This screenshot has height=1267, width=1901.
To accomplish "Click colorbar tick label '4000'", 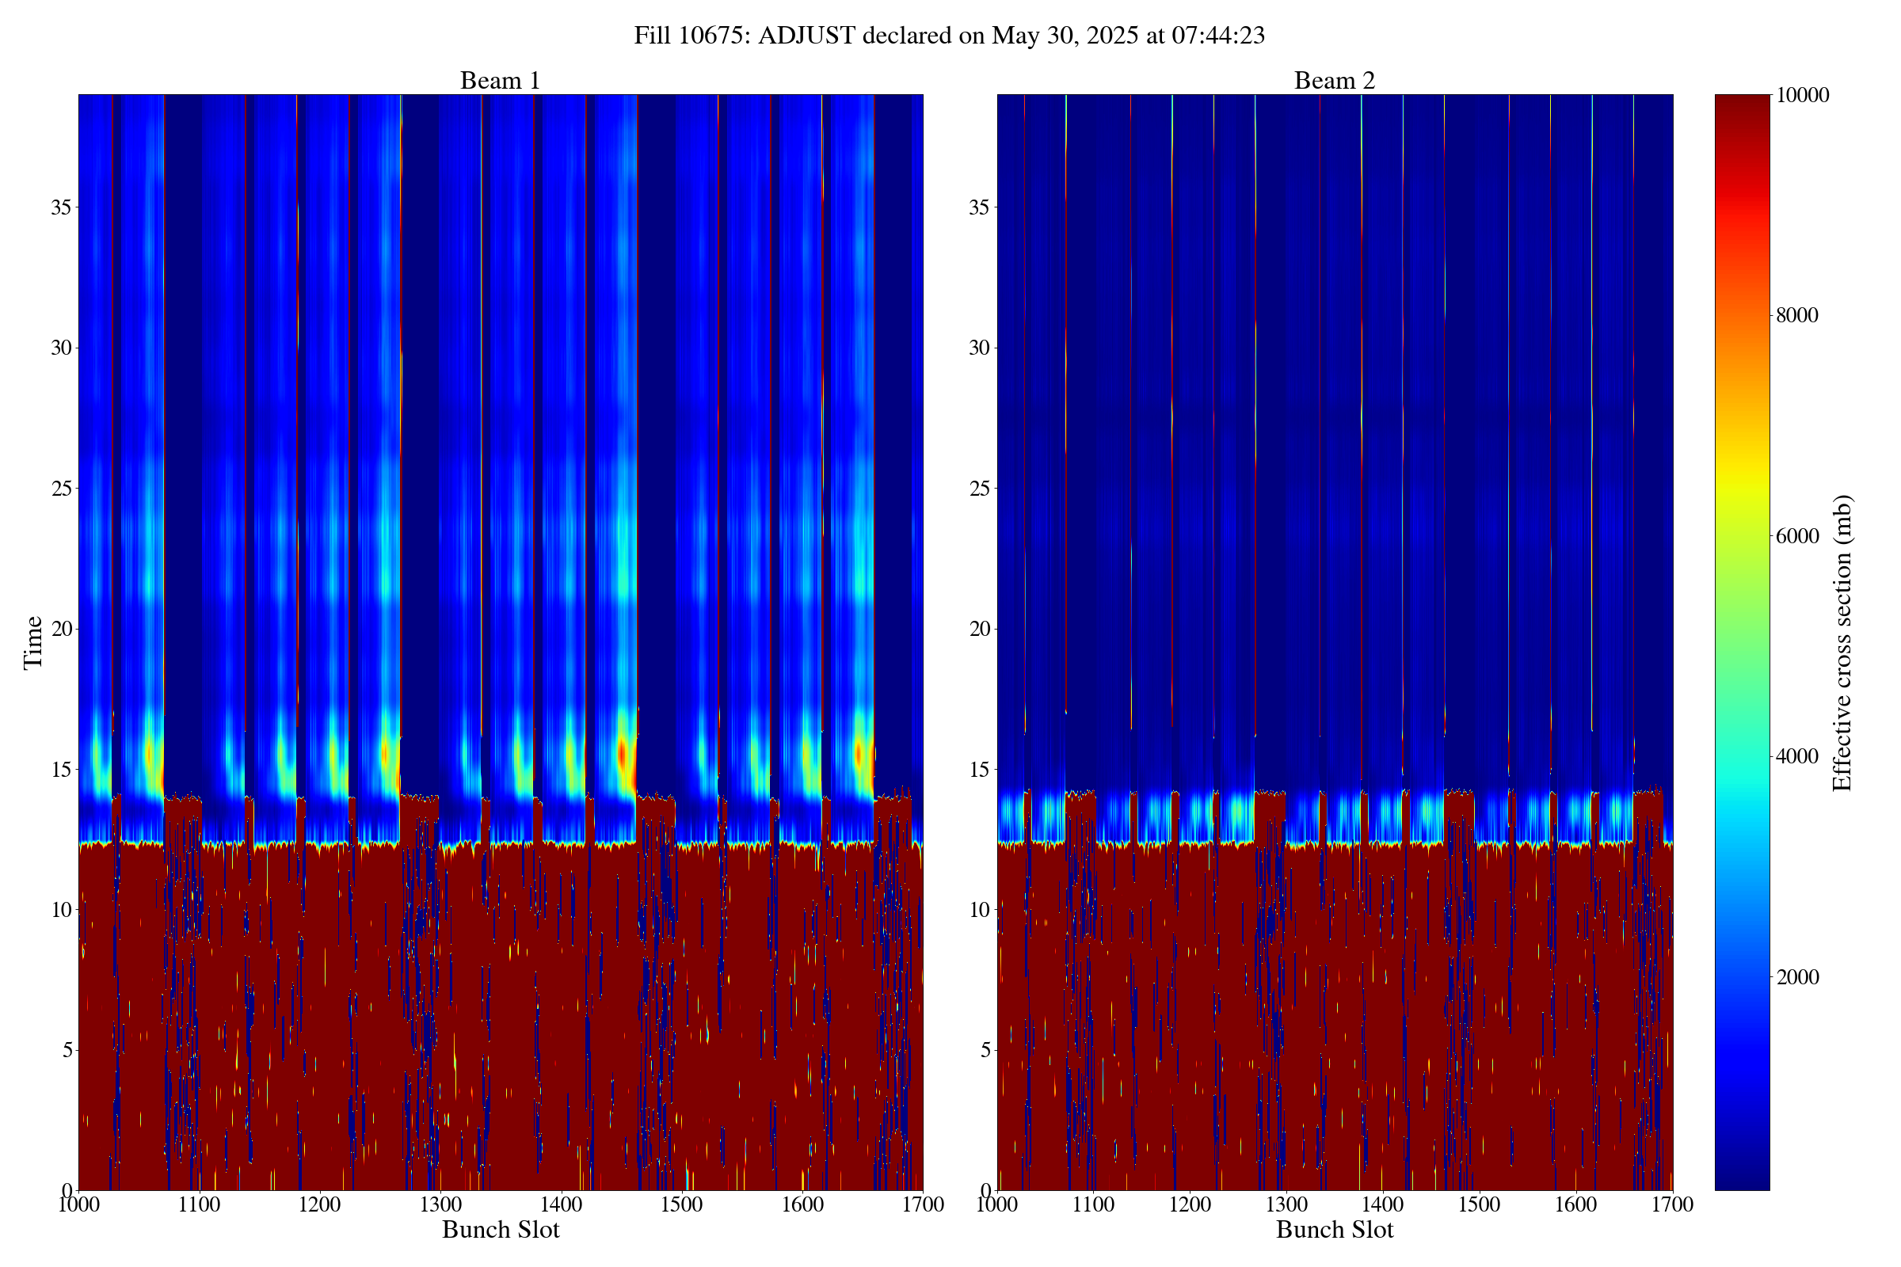I will 1797,756.
